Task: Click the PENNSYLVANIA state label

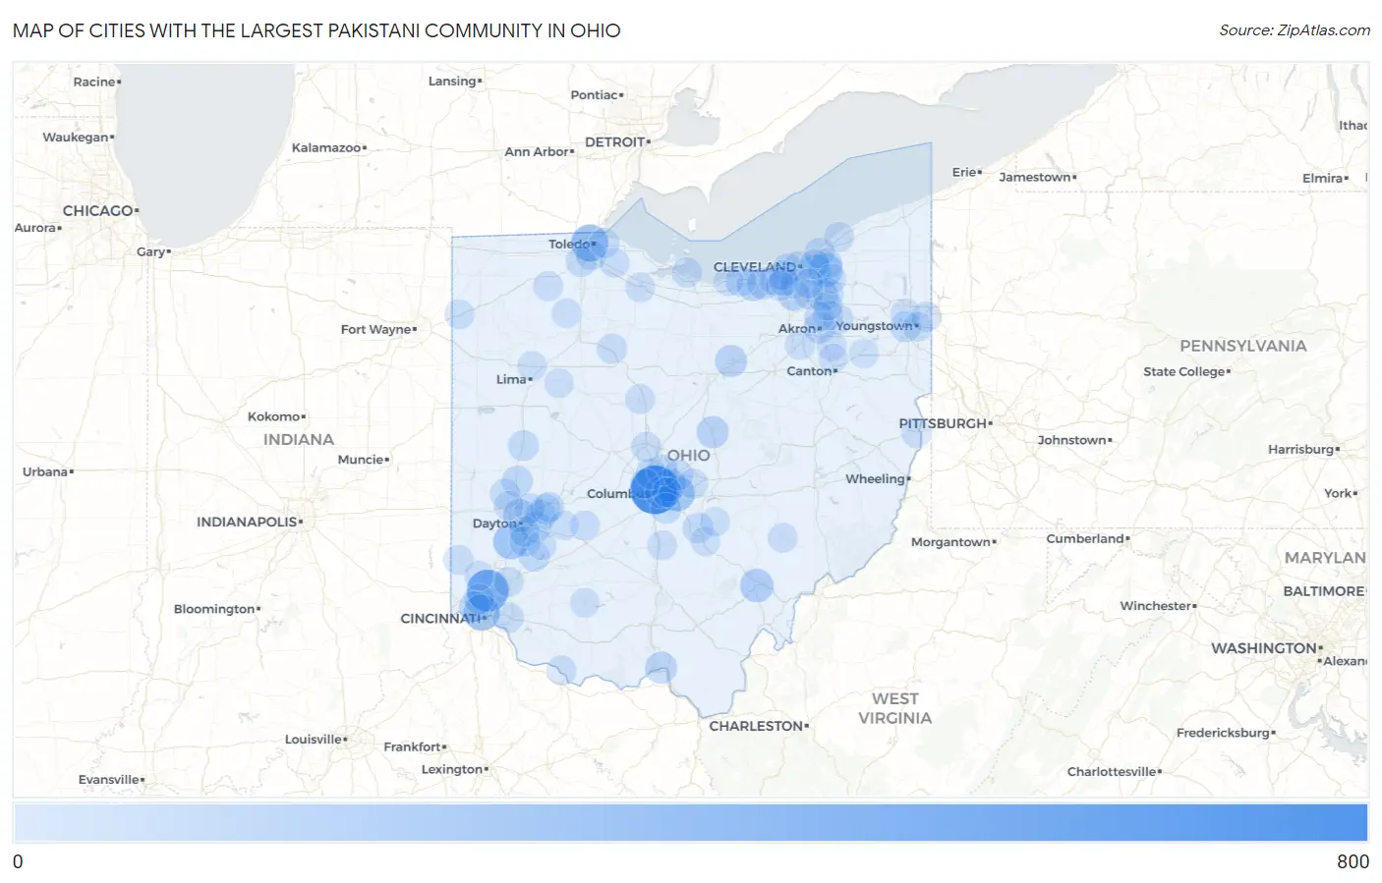Action: point(1243,346)
